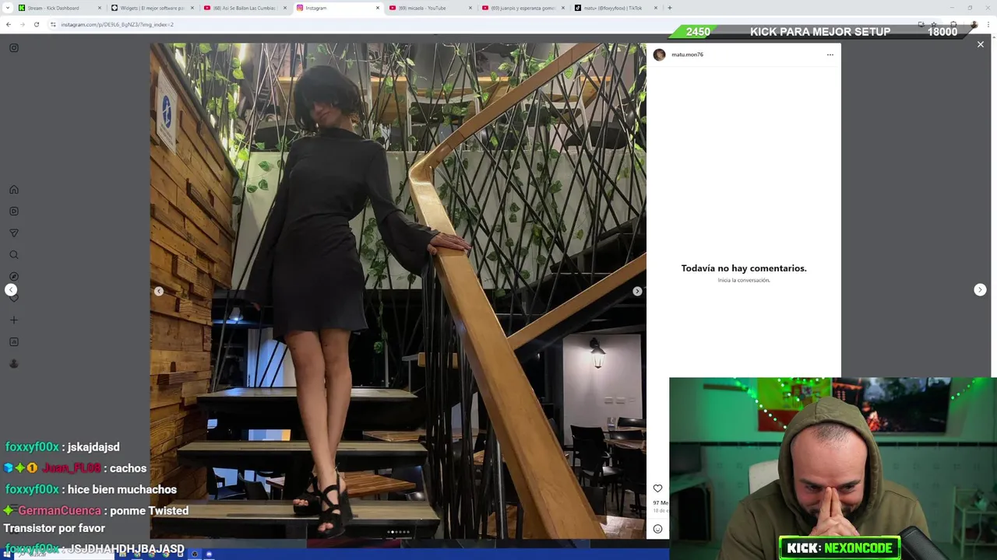Close the Kick Dashboard tab
Screen dimensions: 997x560
tap(100, 8)
